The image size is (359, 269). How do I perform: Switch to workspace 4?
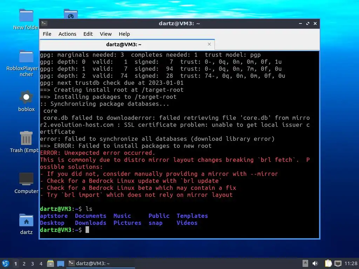point(41,264)
